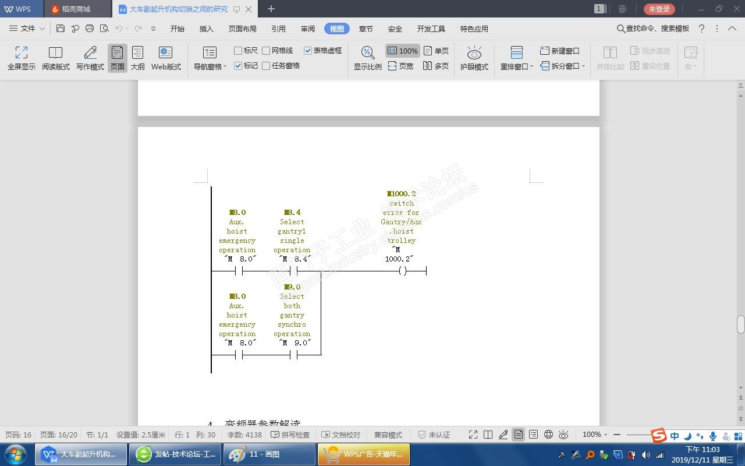Click Unverified (未认证) in status bar
This screenshot has width=745, height=466.
pyautogui.click(x=434, y=435)
